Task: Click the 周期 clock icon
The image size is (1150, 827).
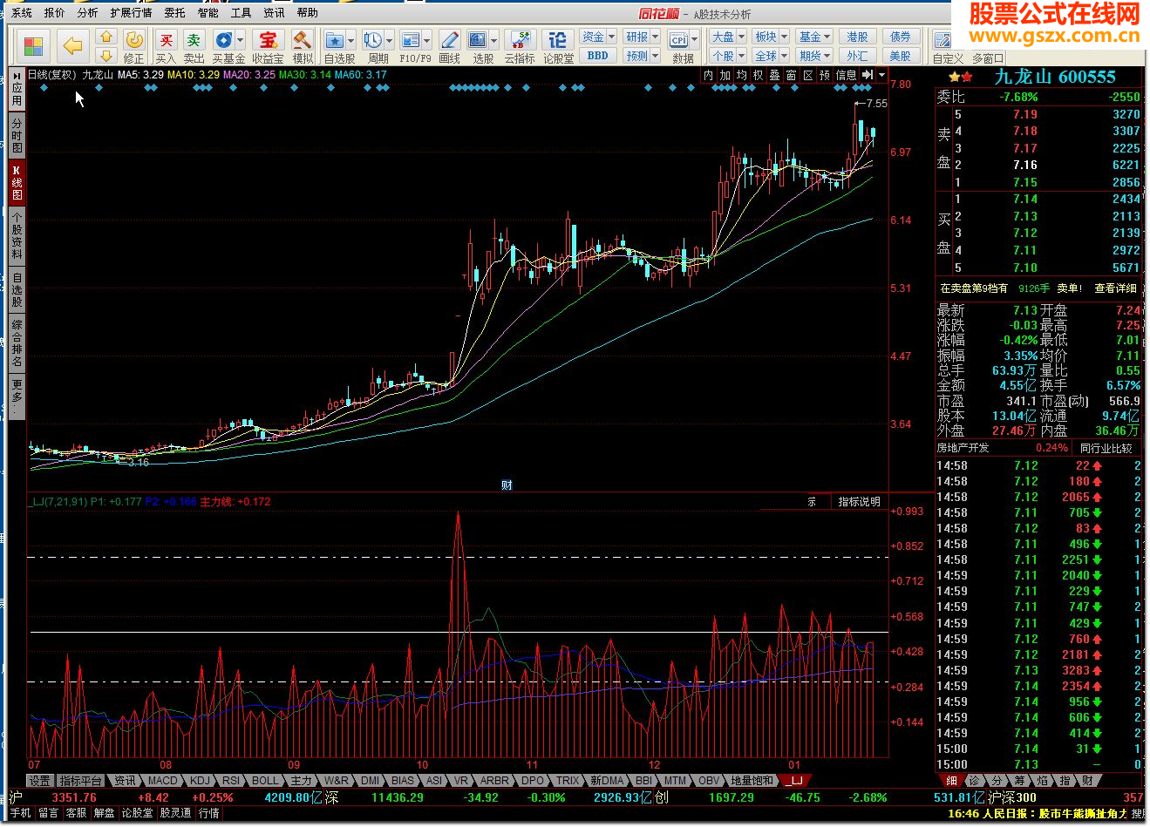Action: (x=373, y=40)
